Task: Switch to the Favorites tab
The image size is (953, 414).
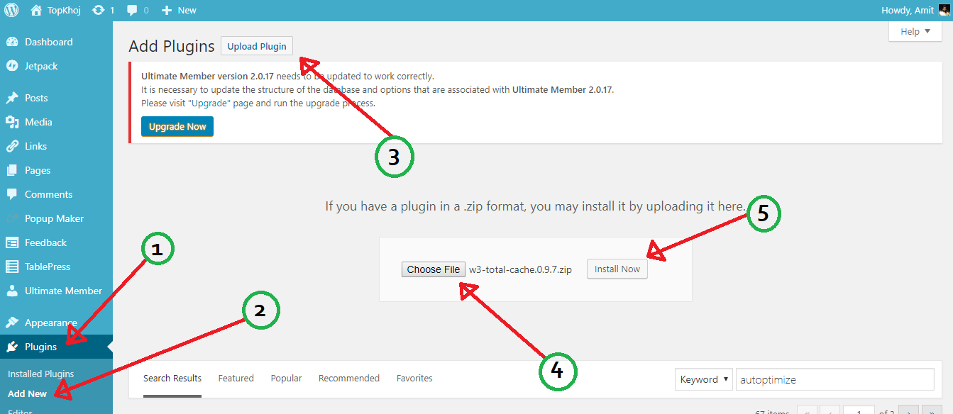Action: coord(414,379)
